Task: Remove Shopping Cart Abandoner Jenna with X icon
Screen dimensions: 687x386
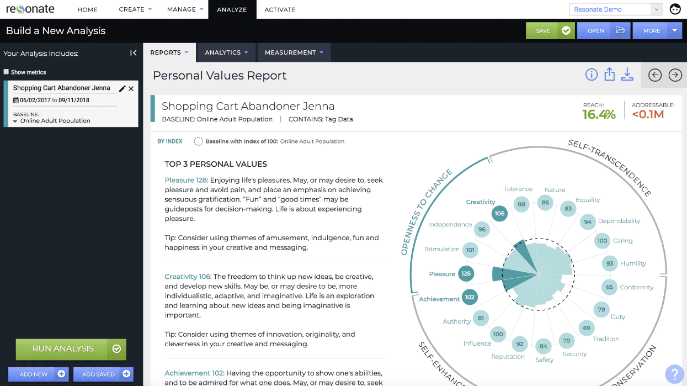Action: click(x=131, y=88)
